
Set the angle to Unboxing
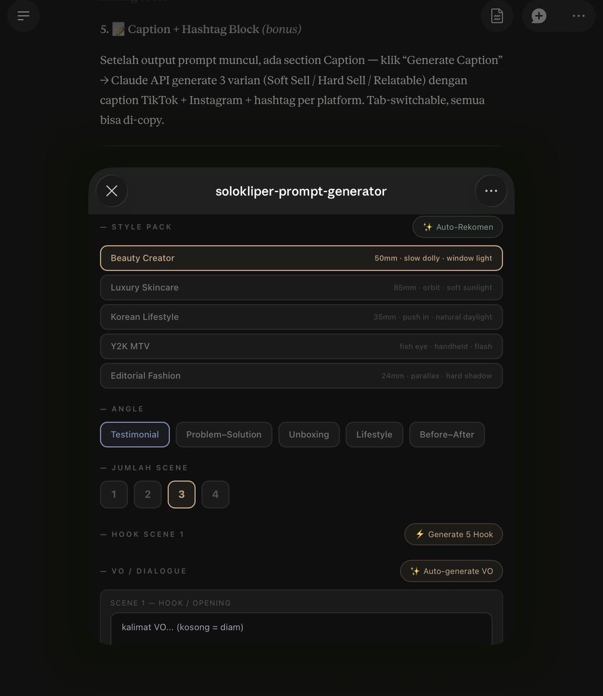click(309, 434)
